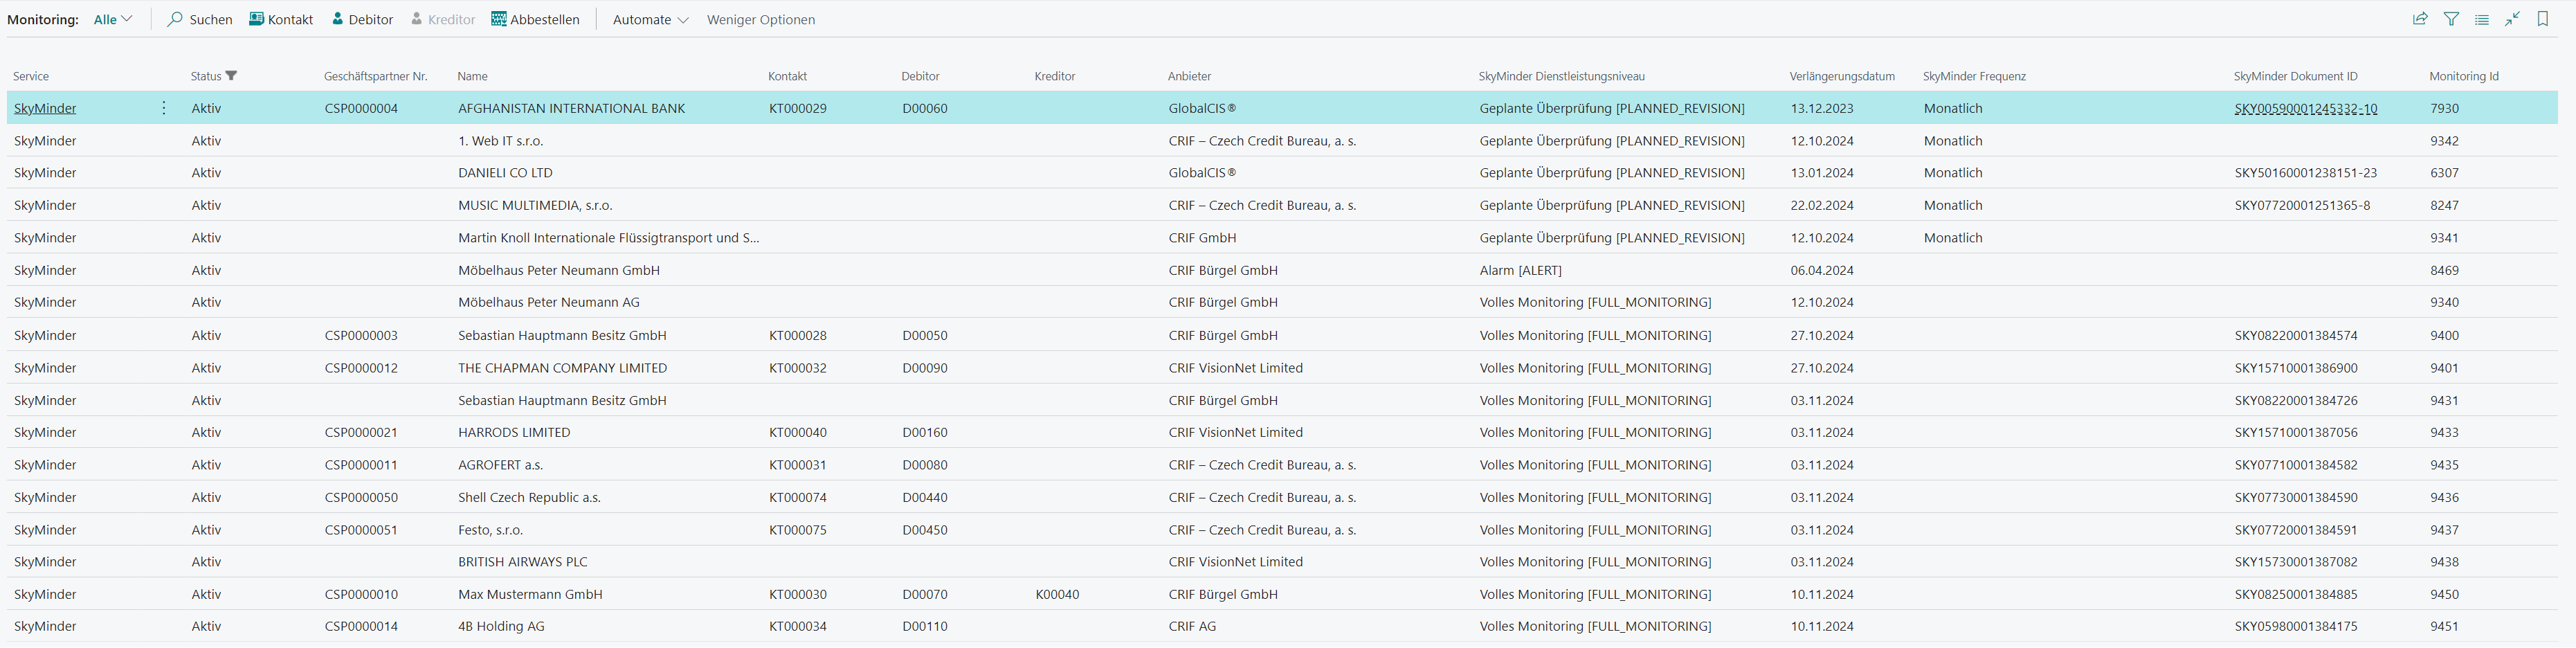Click the Monitoring page title
The width and height of the screenshot is (2576, 648).
(42, 18)
